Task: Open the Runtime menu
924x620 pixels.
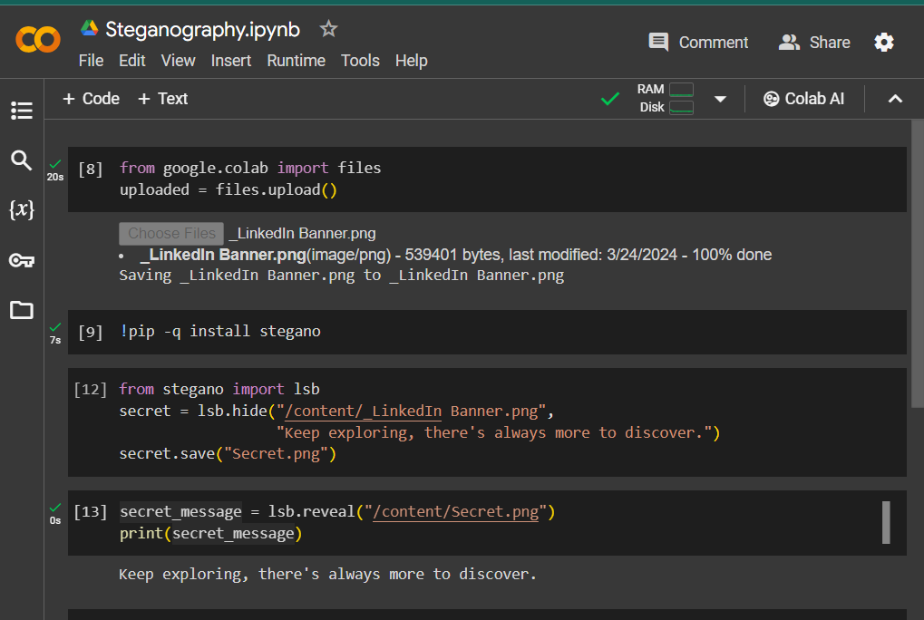Action: coord(296,61)
